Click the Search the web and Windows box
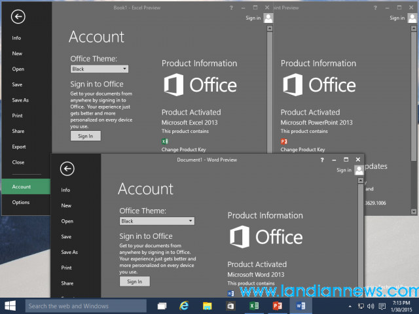The height and width of the screenshot is (314, 419). pyautogui.click(x=86, y=306)
